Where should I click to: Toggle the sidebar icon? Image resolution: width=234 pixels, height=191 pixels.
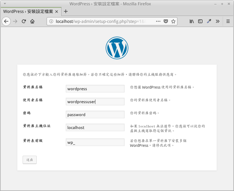[200, 22]
